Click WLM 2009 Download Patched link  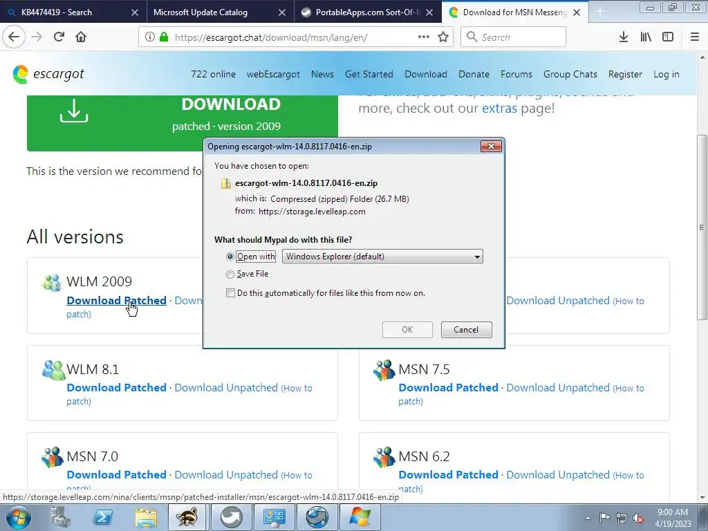116,300
